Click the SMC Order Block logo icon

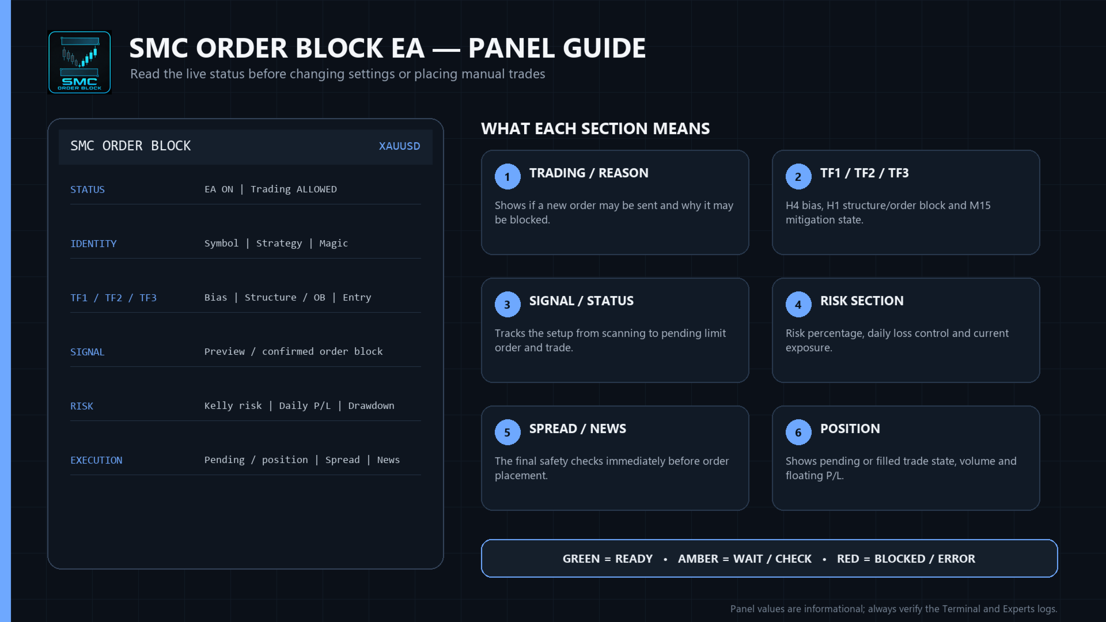79,62
